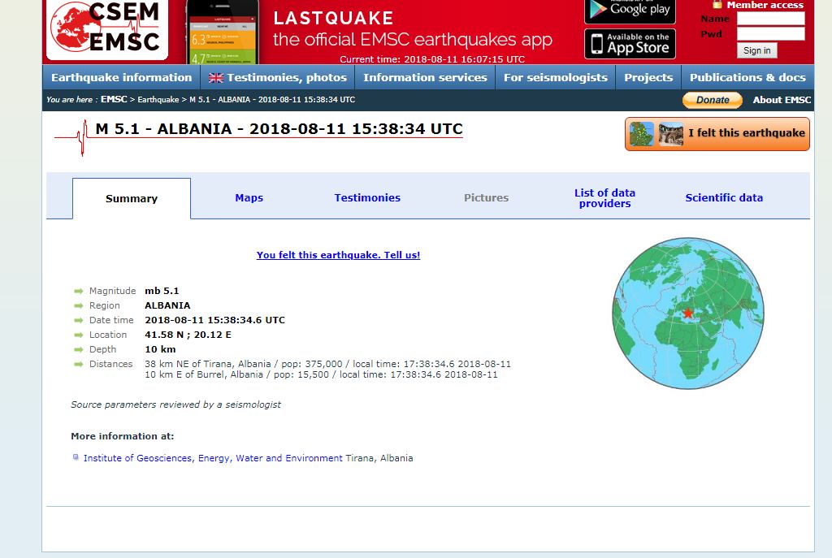
Task: Focus the member Name input field
Action: (770, 19)
